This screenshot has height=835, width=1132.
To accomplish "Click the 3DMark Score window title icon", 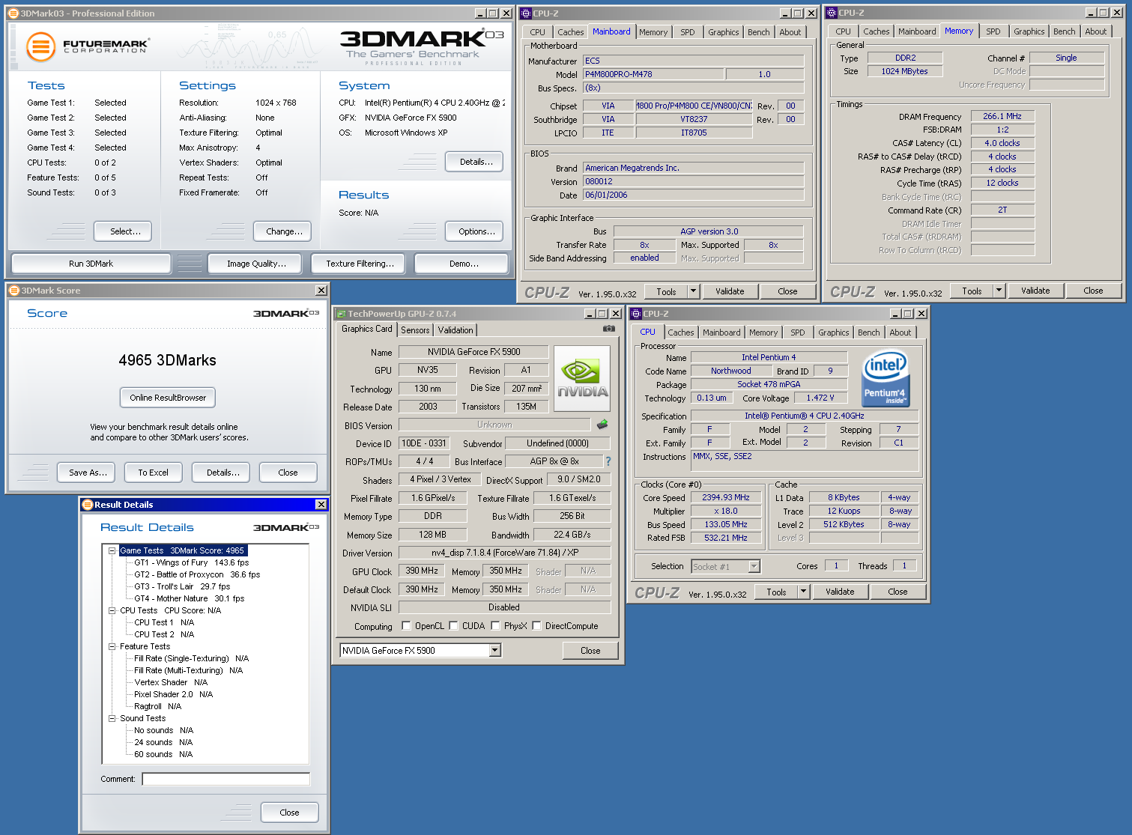I will (x=14, y=291).
